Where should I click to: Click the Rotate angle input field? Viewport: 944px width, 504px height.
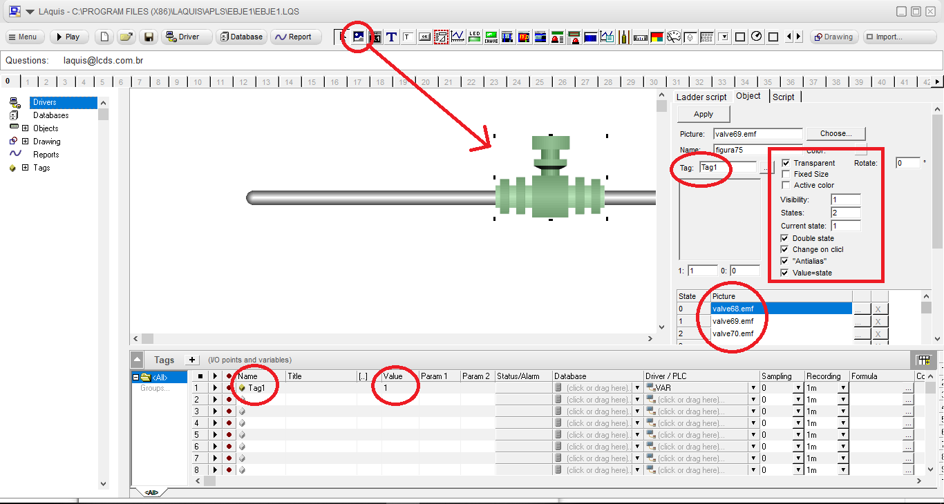[x=908, y=163]
